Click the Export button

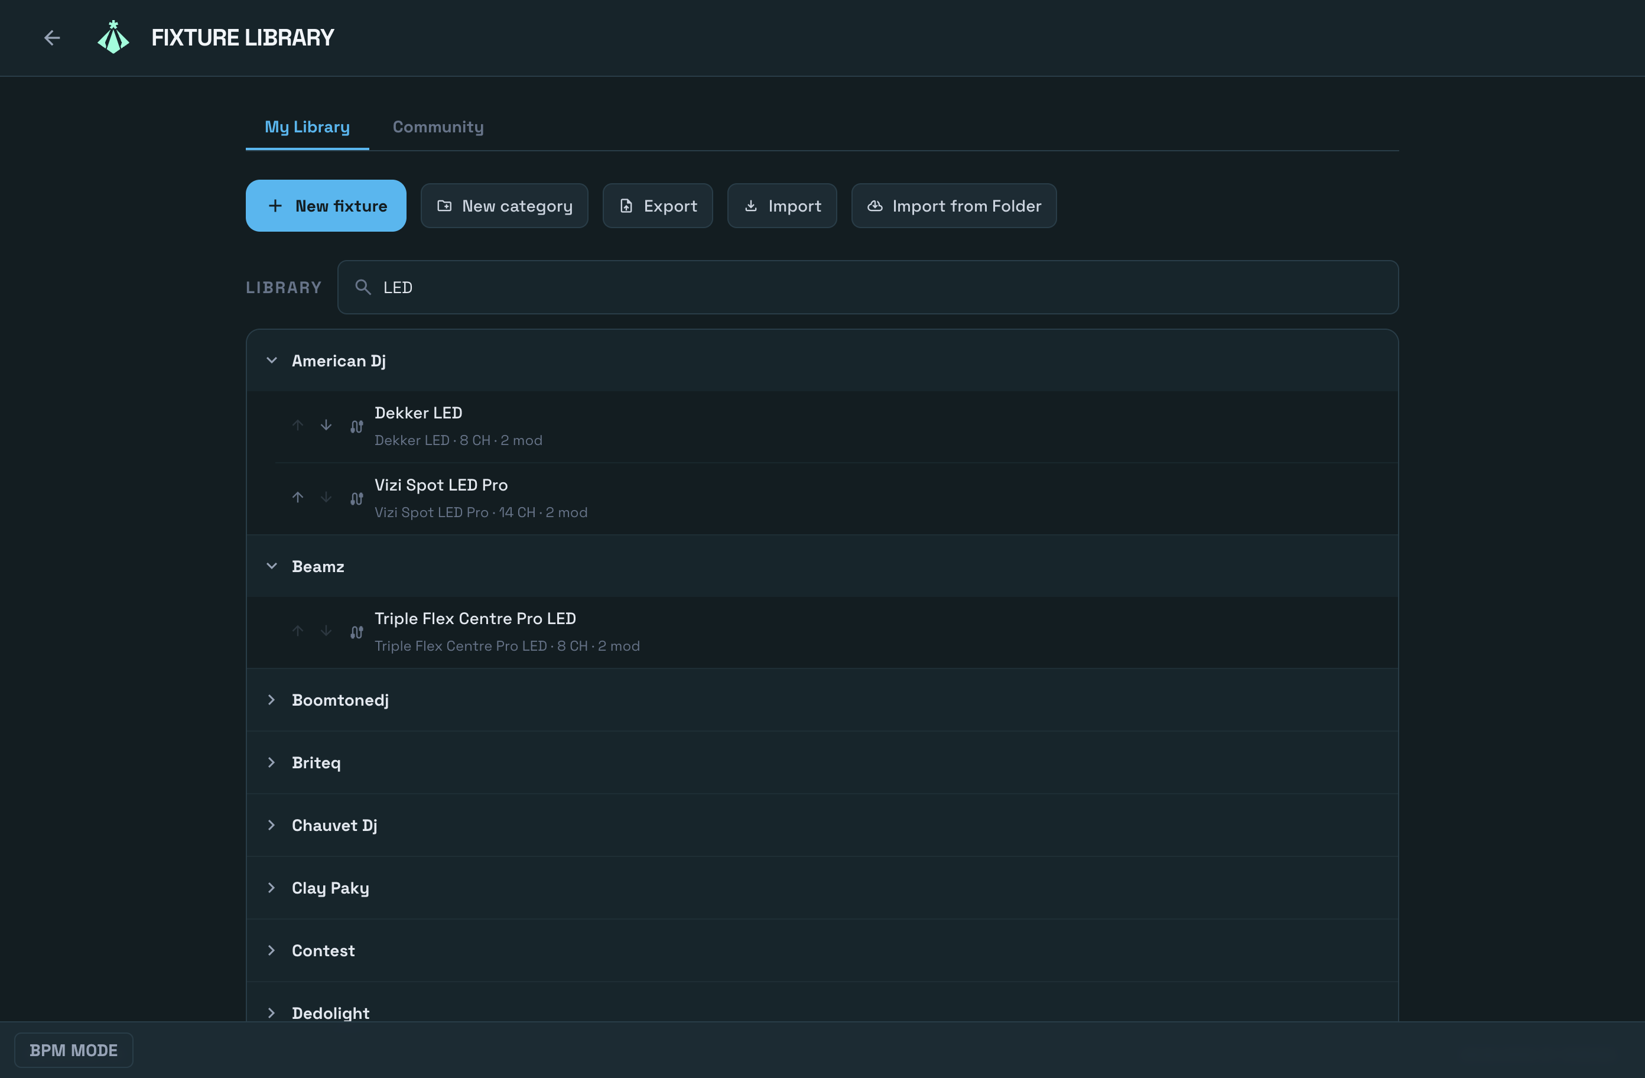(x=657, y=205)
